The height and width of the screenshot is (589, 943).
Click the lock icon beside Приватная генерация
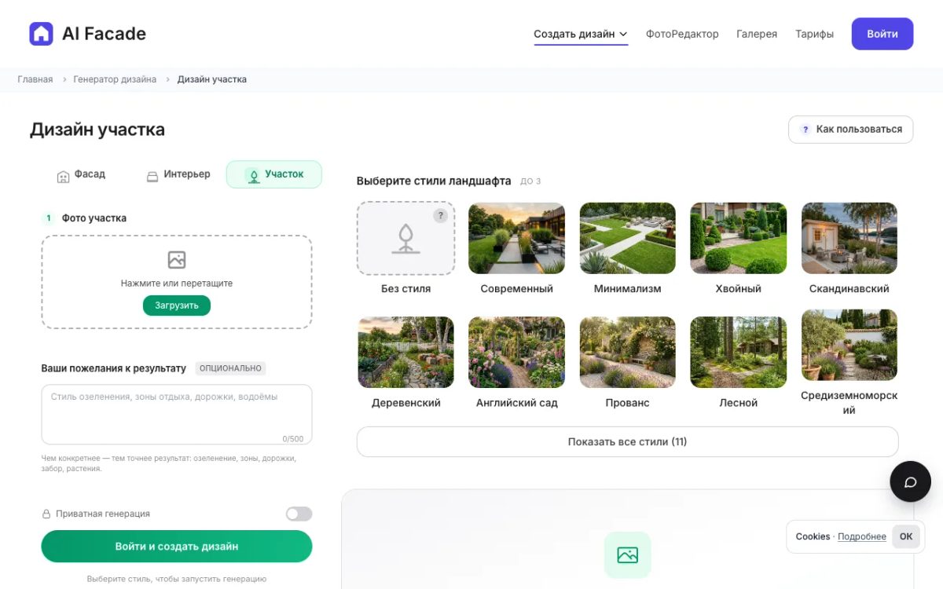coord(46,514)
